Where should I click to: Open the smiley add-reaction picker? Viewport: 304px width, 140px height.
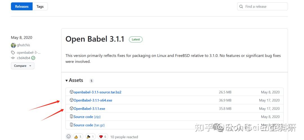click(x=68, y=137)
